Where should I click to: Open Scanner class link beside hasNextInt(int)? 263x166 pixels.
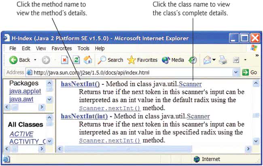coord(198,116)
